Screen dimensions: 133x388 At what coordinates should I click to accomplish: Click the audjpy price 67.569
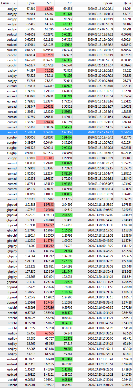pyautogui.click(x=31, y=8)
